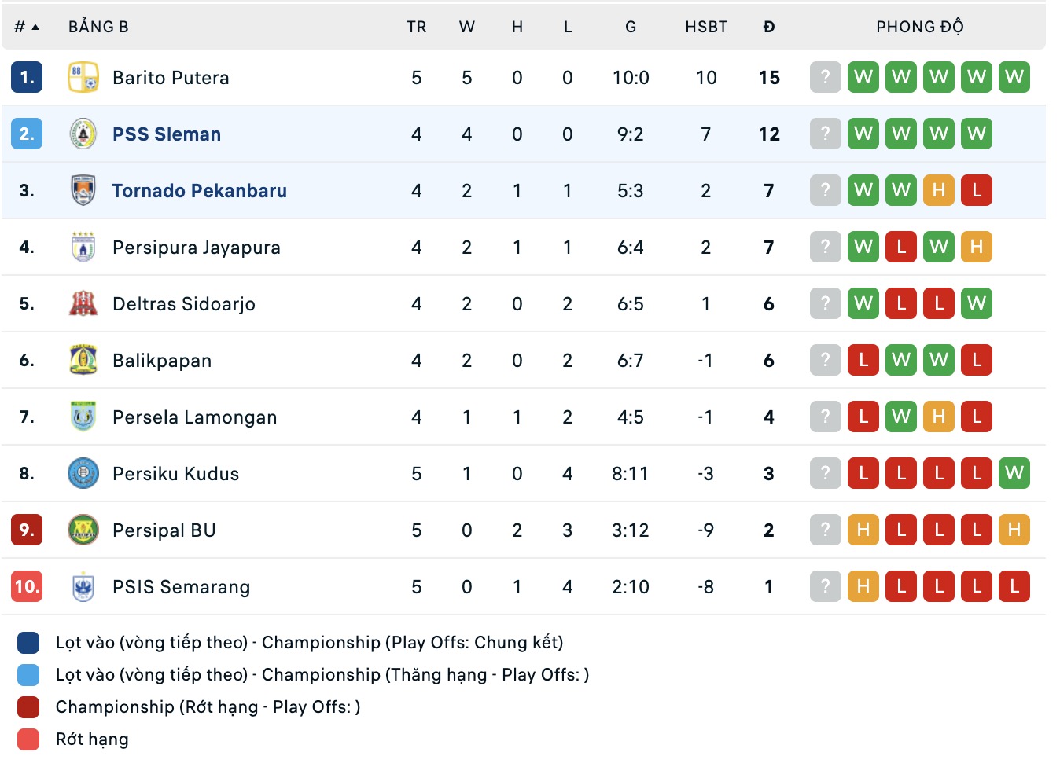
Task: Sort the table by the Đ column
Action: pos(768,26)
